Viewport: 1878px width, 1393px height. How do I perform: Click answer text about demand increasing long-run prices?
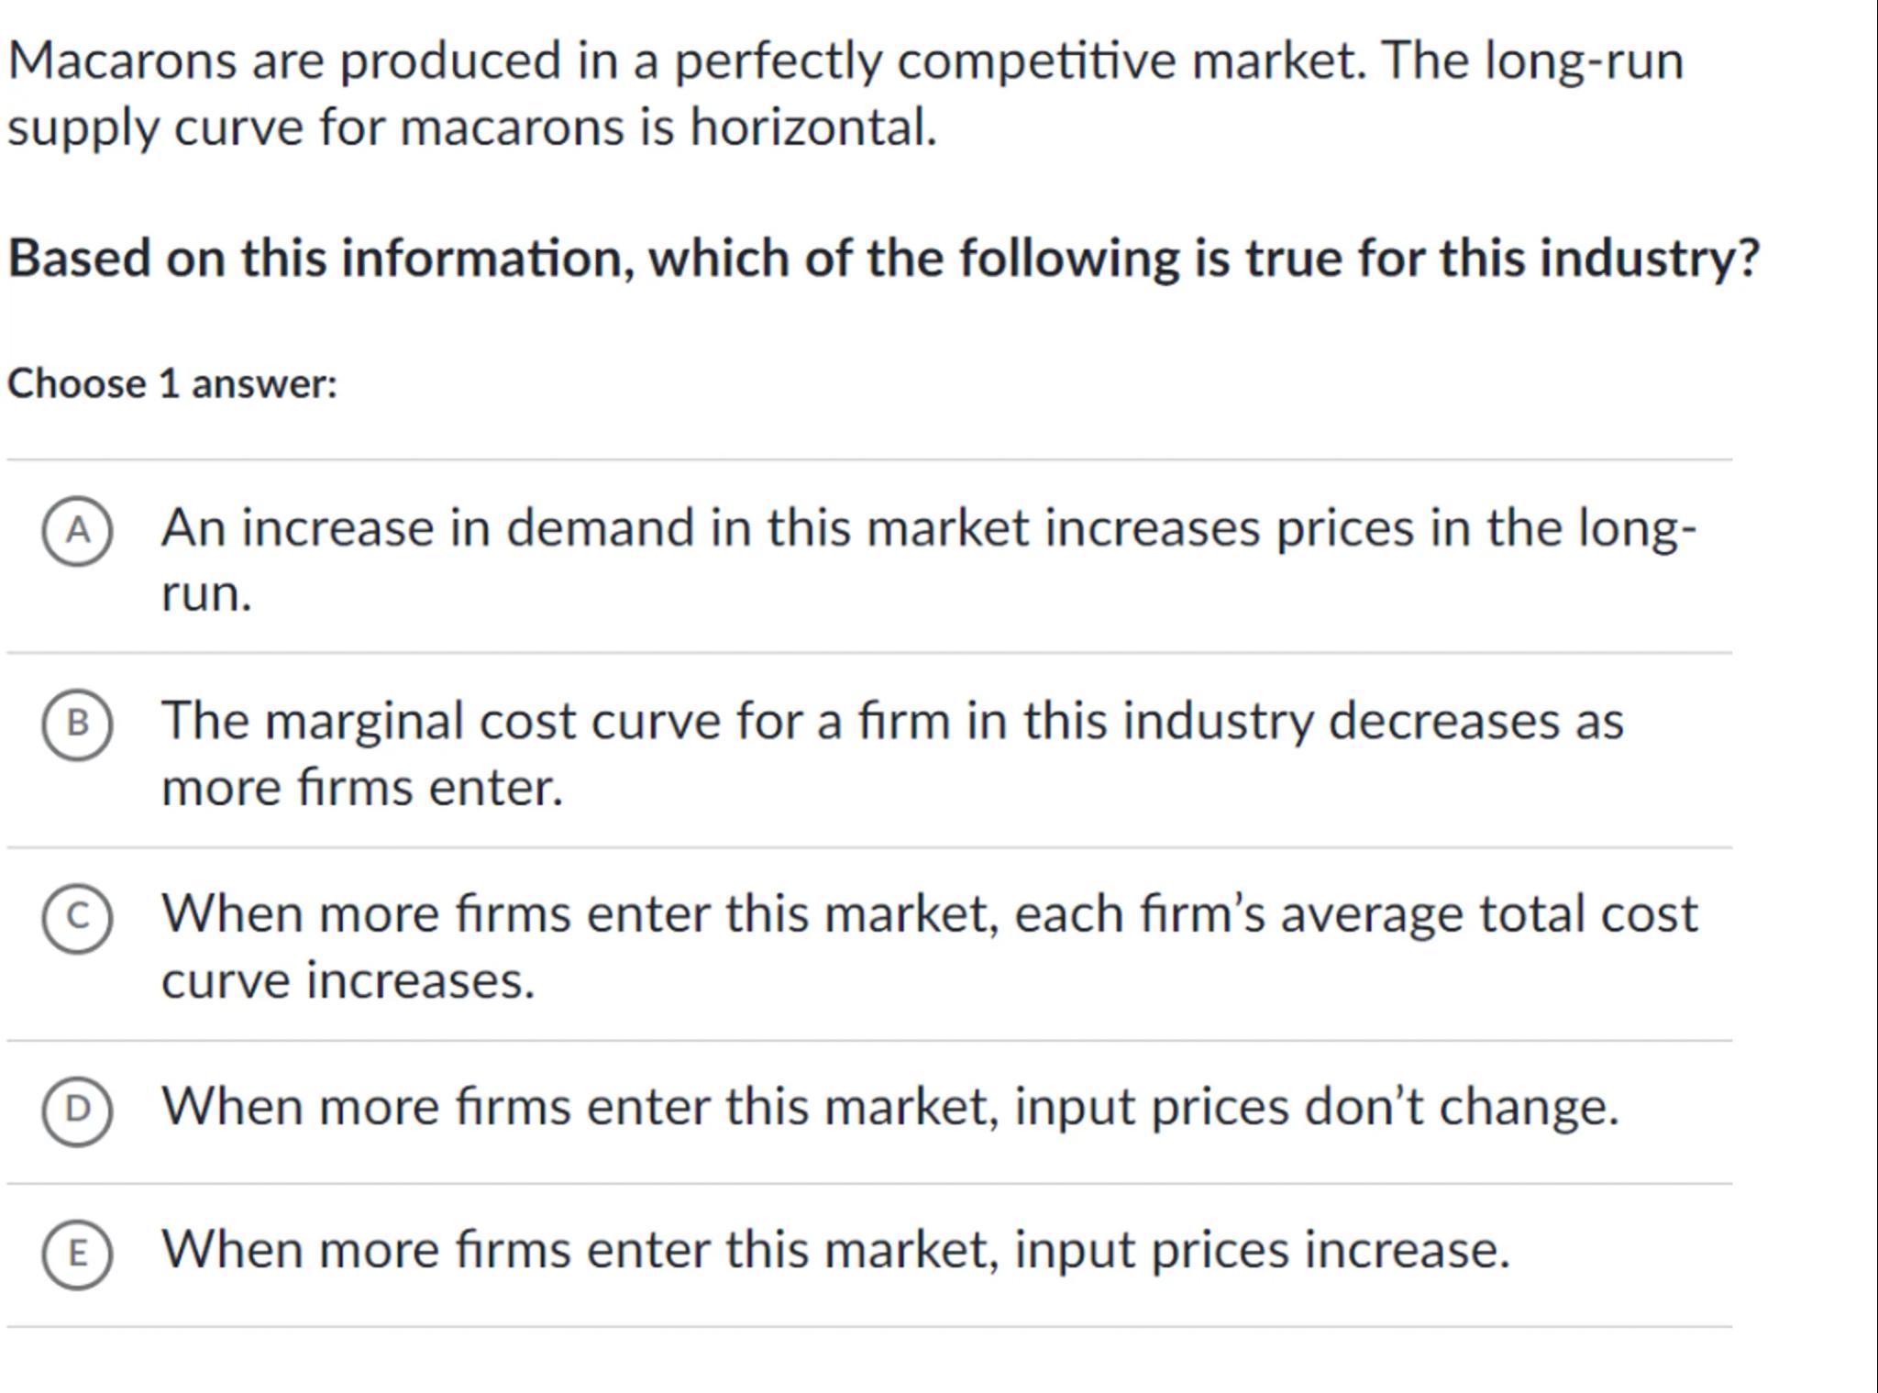tap(928, 529)
